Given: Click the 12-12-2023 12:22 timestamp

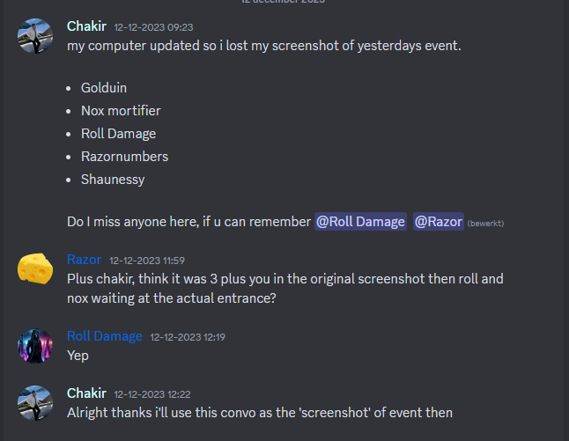Looking at the screenshot, I should 153,393.
